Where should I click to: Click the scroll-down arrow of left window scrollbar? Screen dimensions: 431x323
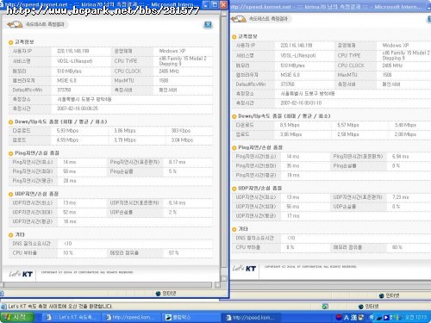click(224, 278)
